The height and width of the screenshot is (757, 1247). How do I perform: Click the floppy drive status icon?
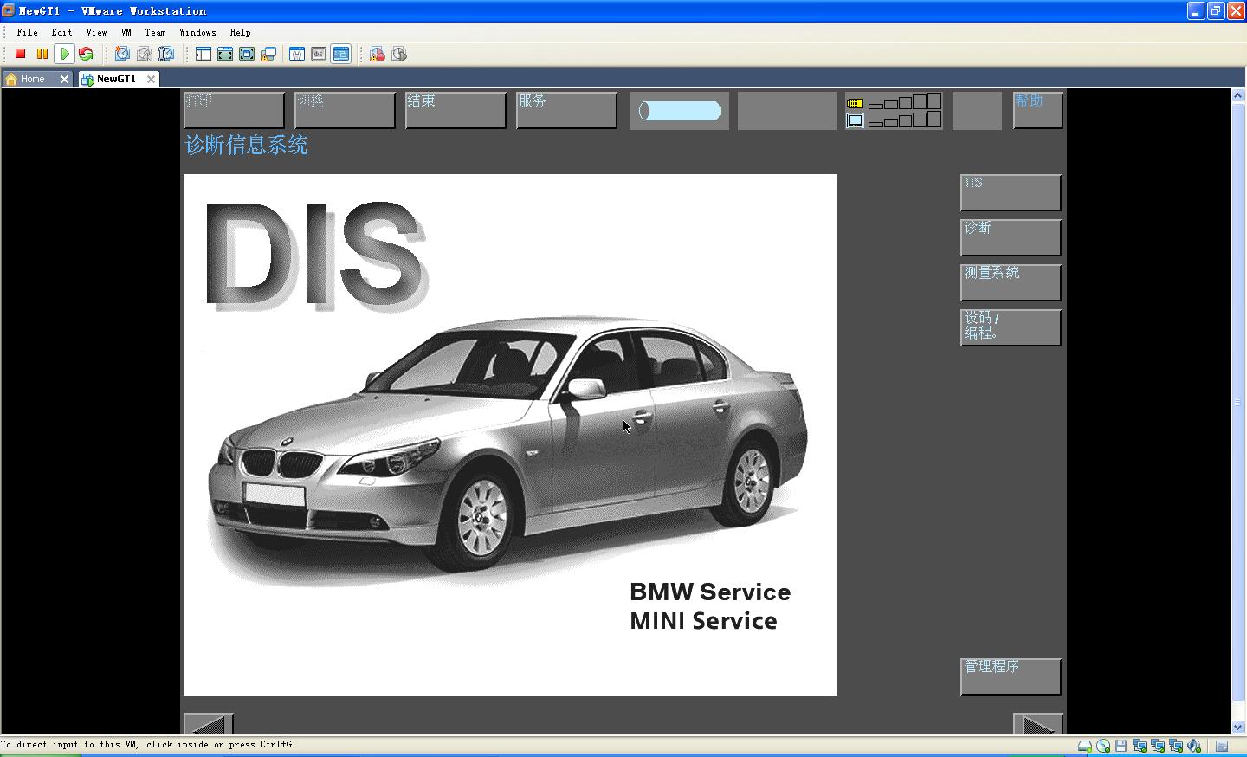(1121, 746)
